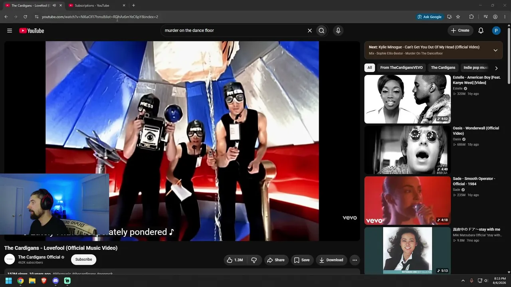This screenshot has width=511, height=287.
Task: Select the Indie pop music chip
Action: pyautogui.click(x=475, y=68)
